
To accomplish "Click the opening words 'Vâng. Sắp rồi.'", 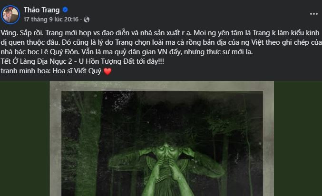I will click(x=22, y=33).
